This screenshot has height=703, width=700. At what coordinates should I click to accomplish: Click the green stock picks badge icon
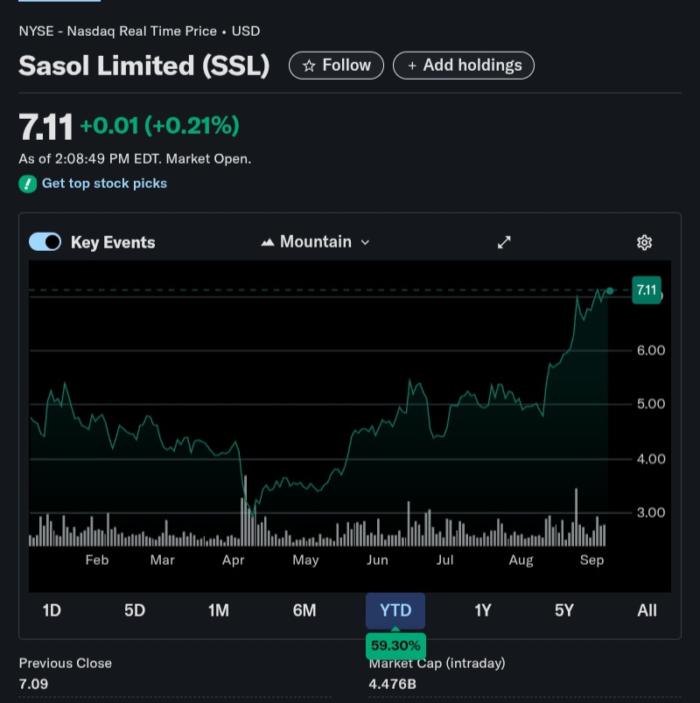coord(27,184)
